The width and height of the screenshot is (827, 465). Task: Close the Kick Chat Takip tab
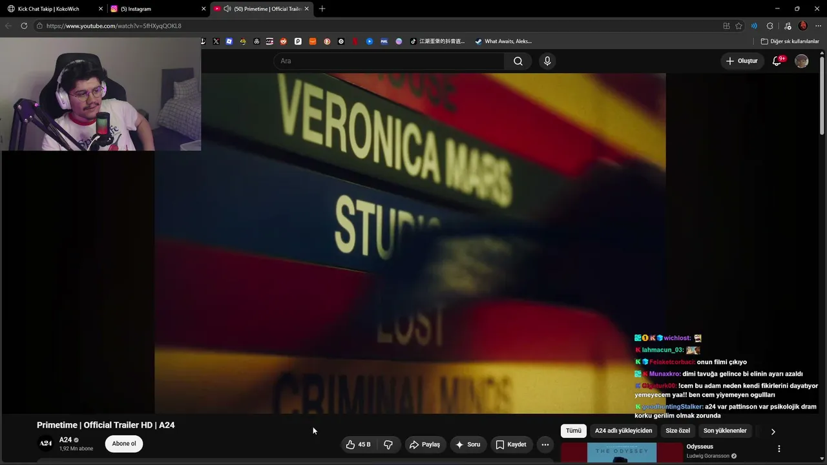[101, 9]
